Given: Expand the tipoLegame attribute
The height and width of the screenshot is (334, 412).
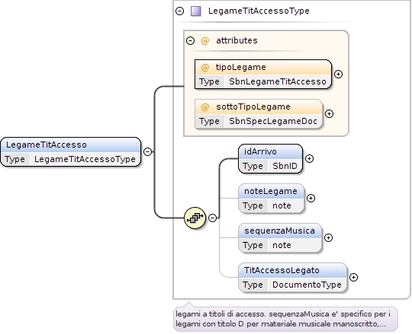Looking at the screenshot, I should [338, 74].
